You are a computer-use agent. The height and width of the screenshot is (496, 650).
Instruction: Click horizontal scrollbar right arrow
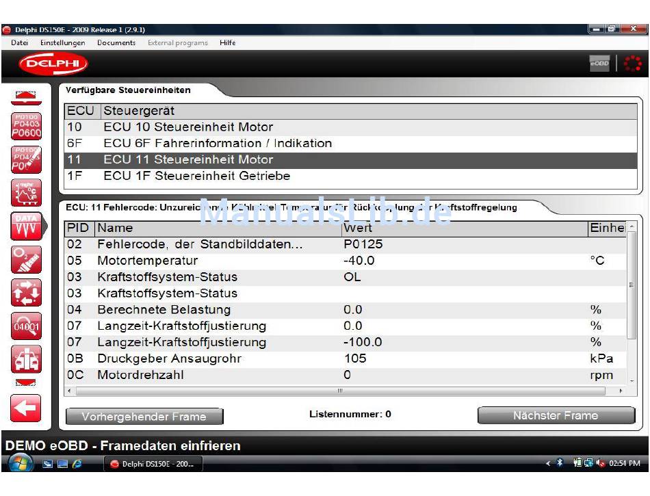(x=621, y=391)
